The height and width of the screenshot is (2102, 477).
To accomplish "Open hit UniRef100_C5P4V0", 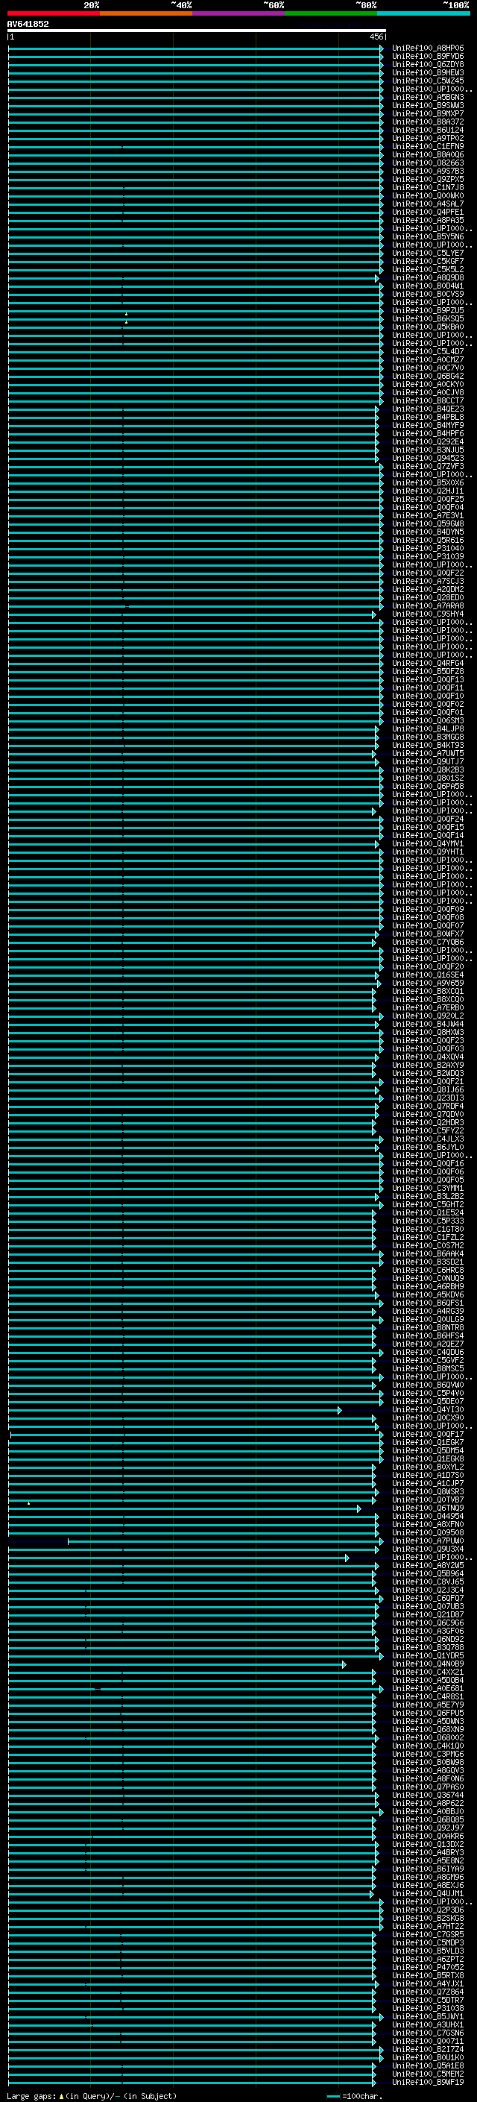I will click(x=428, y=1394).
